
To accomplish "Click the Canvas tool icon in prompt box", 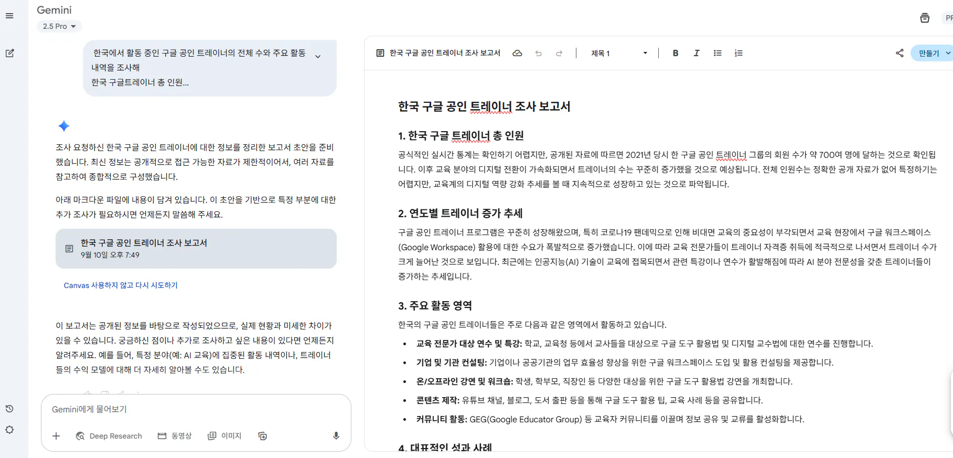I will (x=263, y=436).
